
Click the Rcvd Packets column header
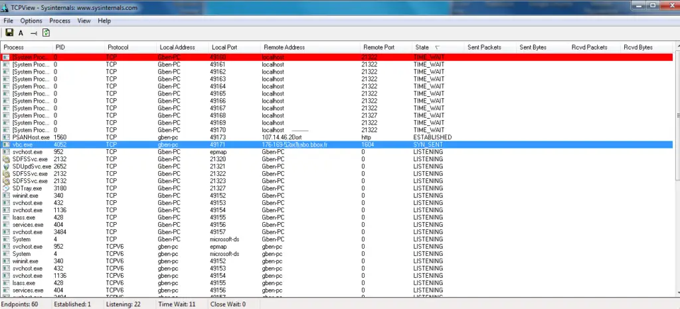[594, 47]
